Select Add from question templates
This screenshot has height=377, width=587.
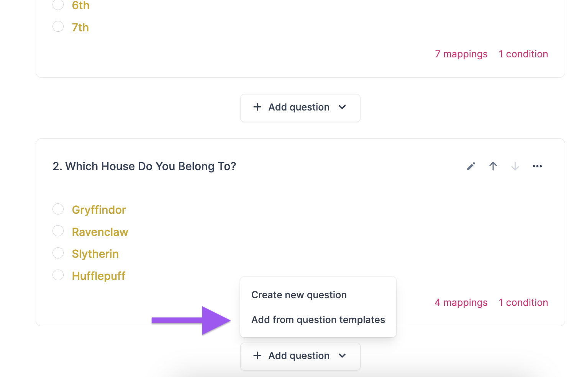[x=318, y=320]
